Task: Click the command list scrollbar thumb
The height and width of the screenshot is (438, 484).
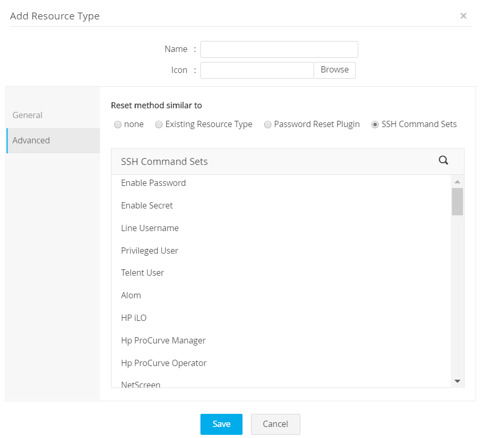Action: tap(457, 202)
